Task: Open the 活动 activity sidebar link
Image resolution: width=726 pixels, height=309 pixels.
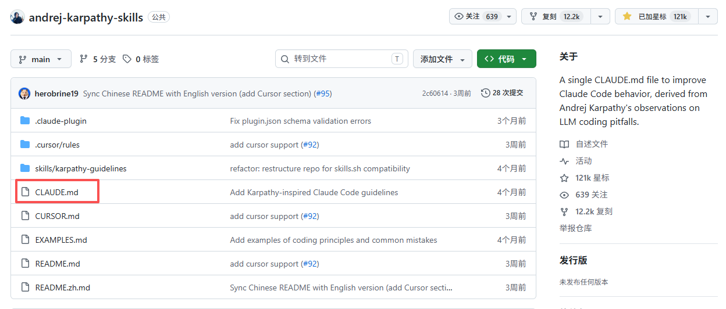Action: pos(583,161)
